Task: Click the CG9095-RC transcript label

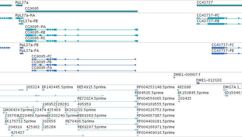Action: pos(35,38)
